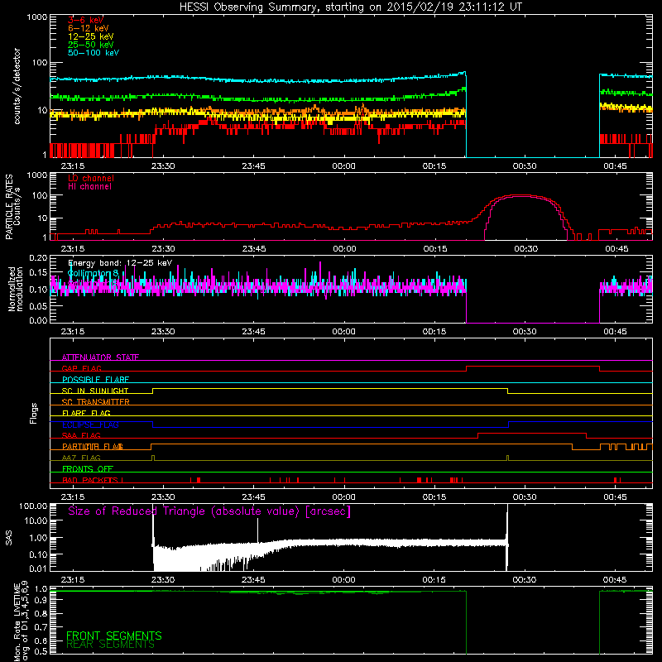
Task: Click the LO channel legend label
Action: pos(91,178)
